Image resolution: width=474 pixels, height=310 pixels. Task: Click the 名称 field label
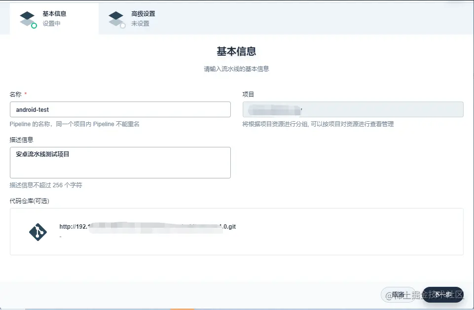pyautogui.click(x=15, y=94)
